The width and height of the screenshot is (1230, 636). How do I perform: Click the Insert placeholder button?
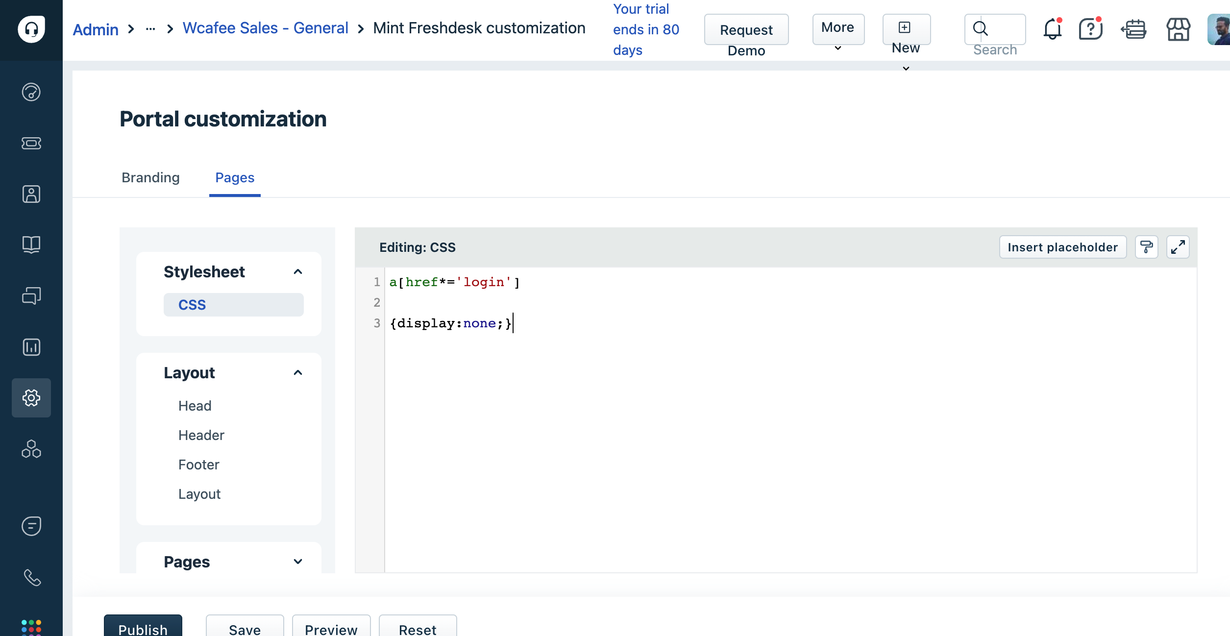click(1062, 247)
